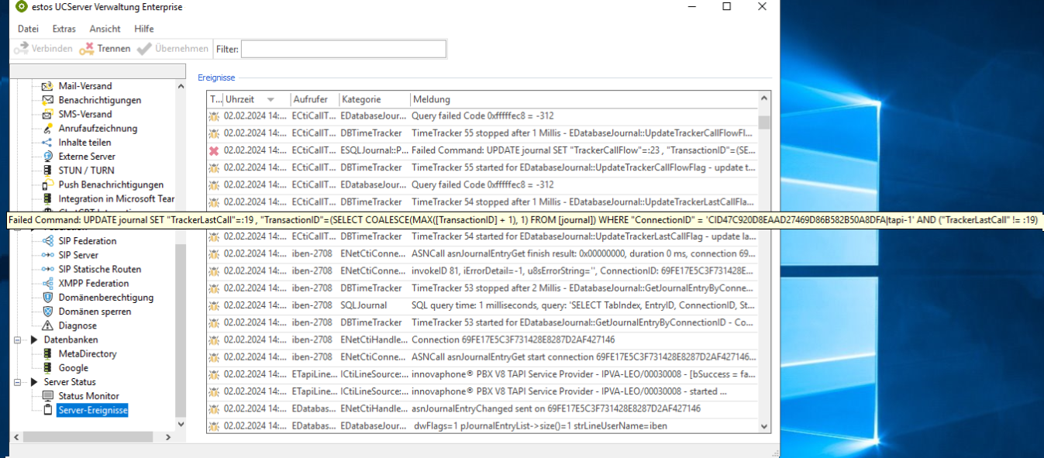Click into the Filter text field
This screenshot has height=458, width=1044.
343,50
